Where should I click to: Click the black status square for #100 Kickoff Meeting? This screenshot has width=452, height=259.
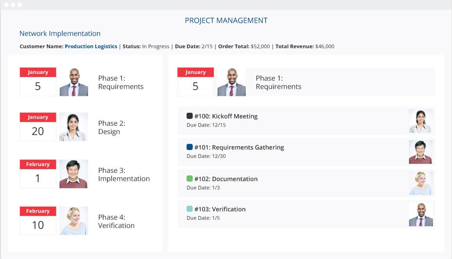point(189,116)
